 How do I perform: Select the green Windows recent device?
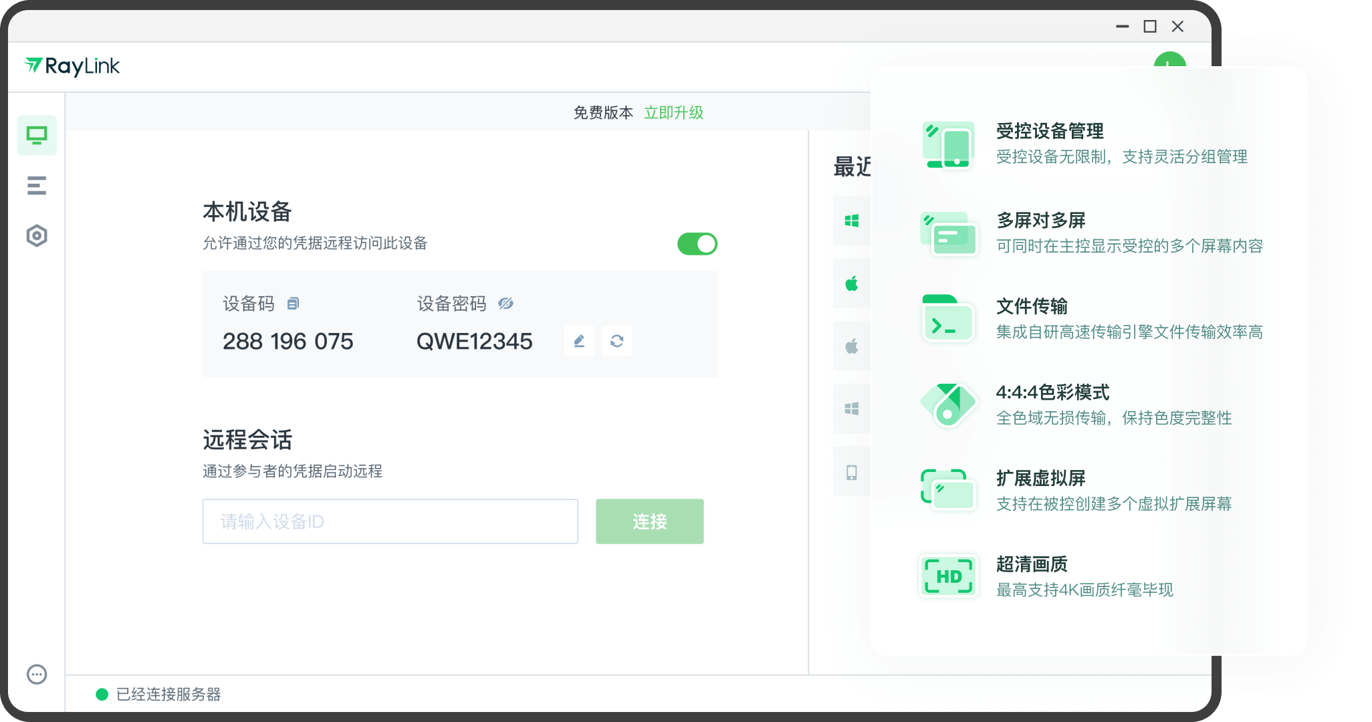[x=852, y=221]
